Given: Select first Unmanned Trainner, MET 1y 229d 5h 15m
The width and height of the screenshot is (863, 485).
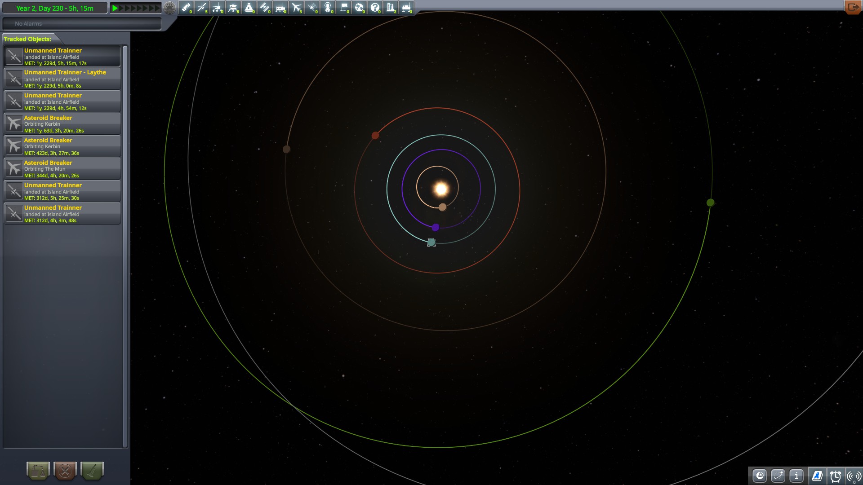Looking at the screenshot, I should click(x=62, y=56).
